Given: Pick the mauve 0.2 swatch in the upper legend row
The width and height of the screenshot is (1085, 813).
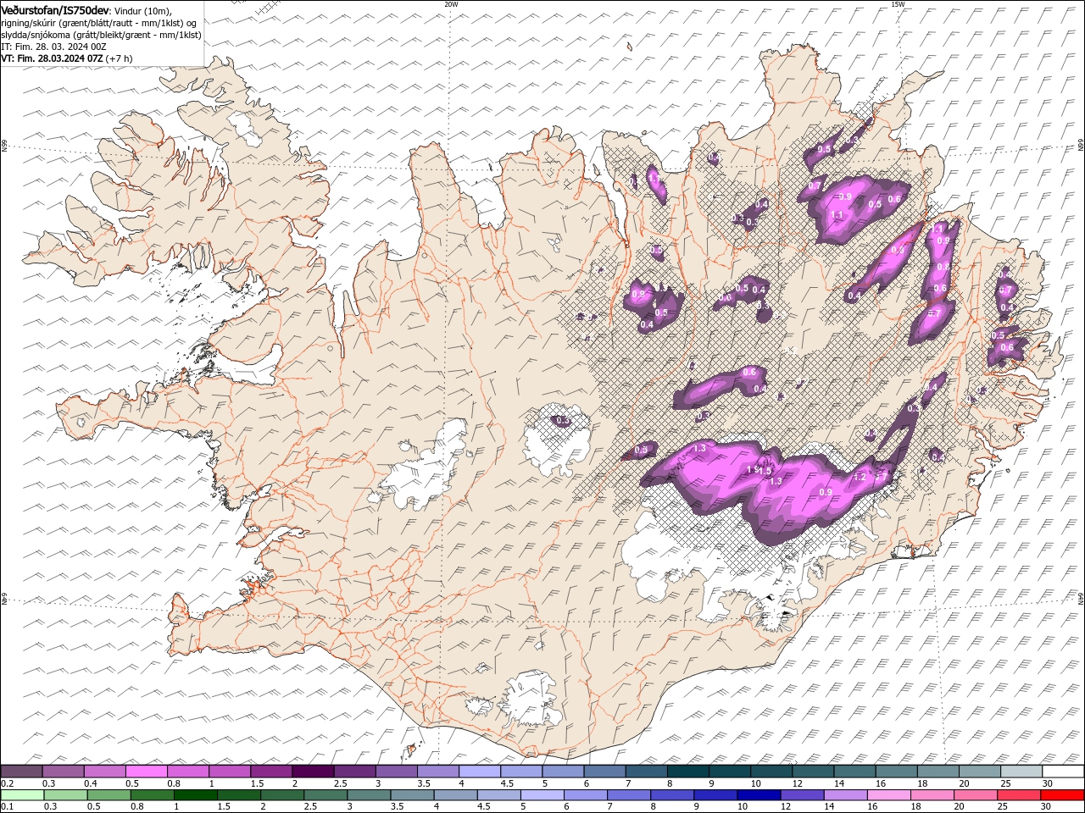Looking at the screenshot, I should pos(21,771).
